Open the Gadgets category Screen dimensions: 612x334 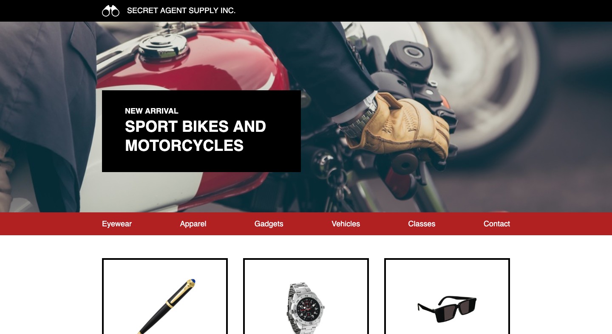pyautogui.click(x=269, y=224)
